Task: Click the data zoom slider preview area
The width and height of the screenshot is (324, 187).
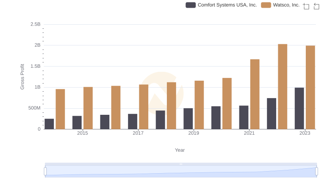Action: click(181, 171)
